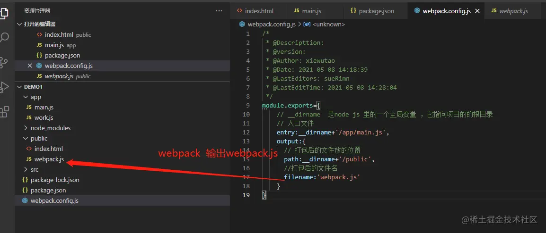
Task: Click the // 入口文件 comment line
Action: [295, 124]
